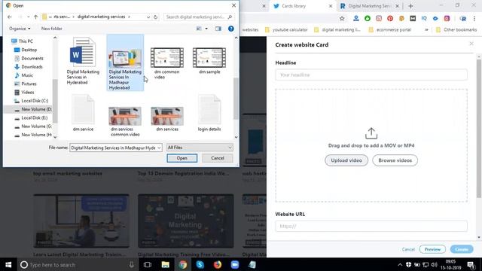Select the Word document Digital Marketing Services in Hyderabad
482x271 pixels.
point(83,61)
